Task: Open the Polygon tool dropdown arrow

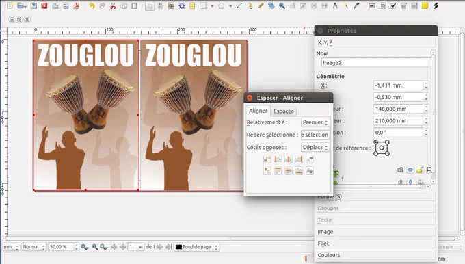Action: coord(230,6)
